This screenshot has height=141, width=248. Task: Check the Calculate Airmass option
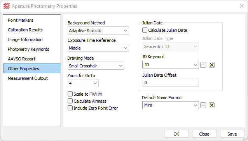(x=70, y=101)
